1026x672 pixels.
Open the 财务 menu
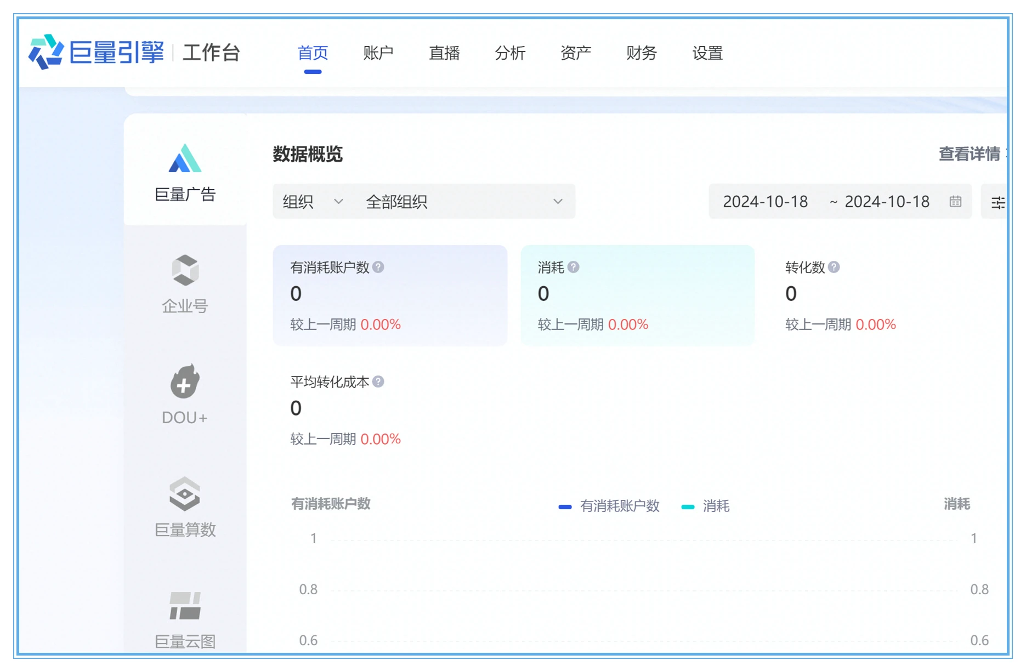[x=642, y=53]
